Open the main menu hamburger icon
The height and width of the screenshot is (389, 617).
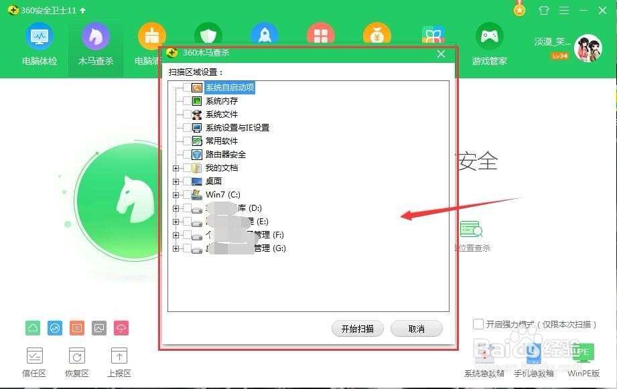pyautogui.click(x=564, y=10)
